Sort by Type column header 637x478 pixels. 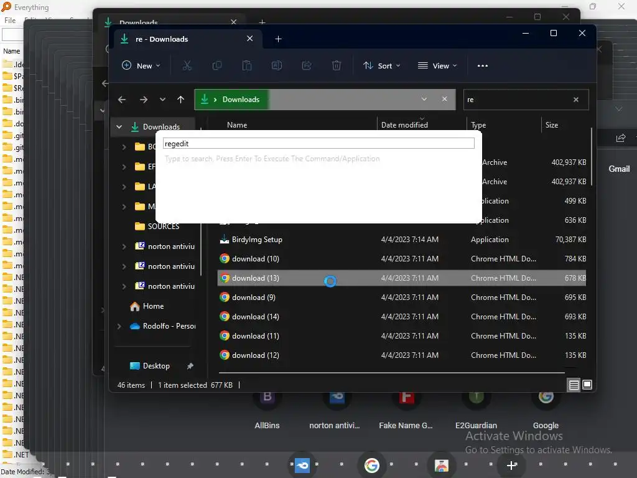478,124
